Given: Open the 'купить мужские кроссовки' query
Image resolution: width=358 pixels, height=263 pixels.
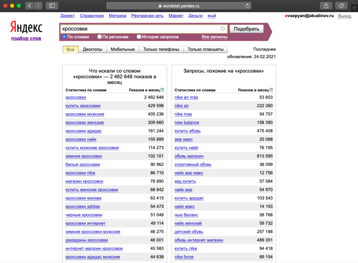Looking at the screenshot, I should coord(92,148).
